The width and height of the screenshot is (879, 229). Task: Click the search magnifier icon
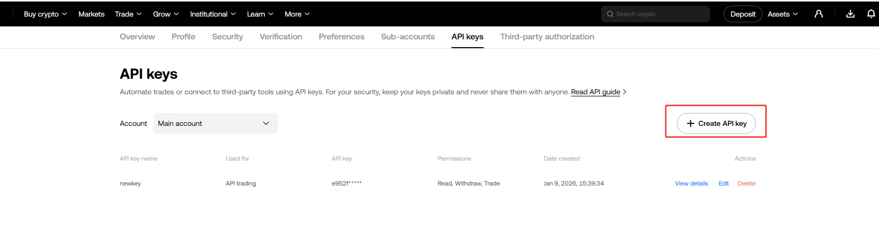(610, 14)
